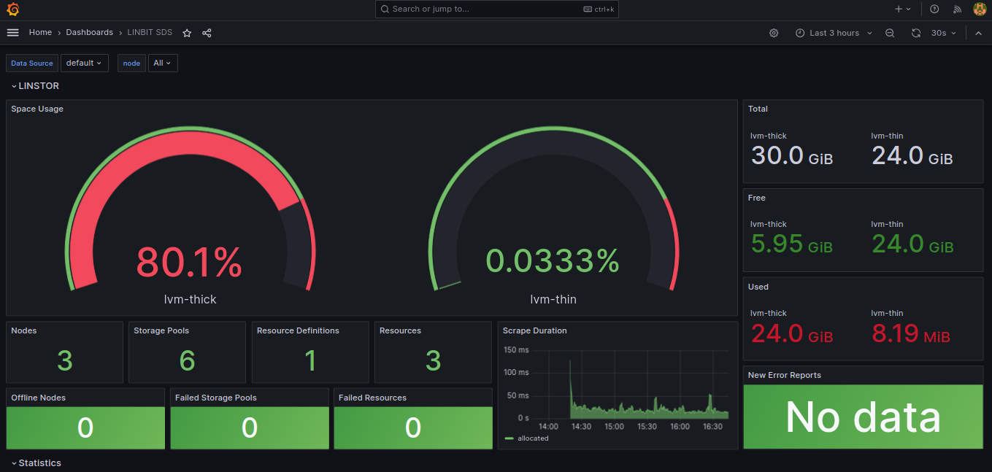Click the Failed Resources panel title

tap(372, 398)
